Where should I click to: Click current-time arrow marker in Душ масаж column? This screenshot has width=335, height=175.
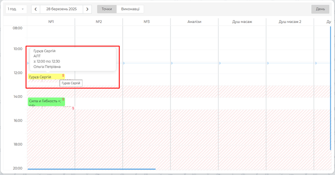pos(220,63)
